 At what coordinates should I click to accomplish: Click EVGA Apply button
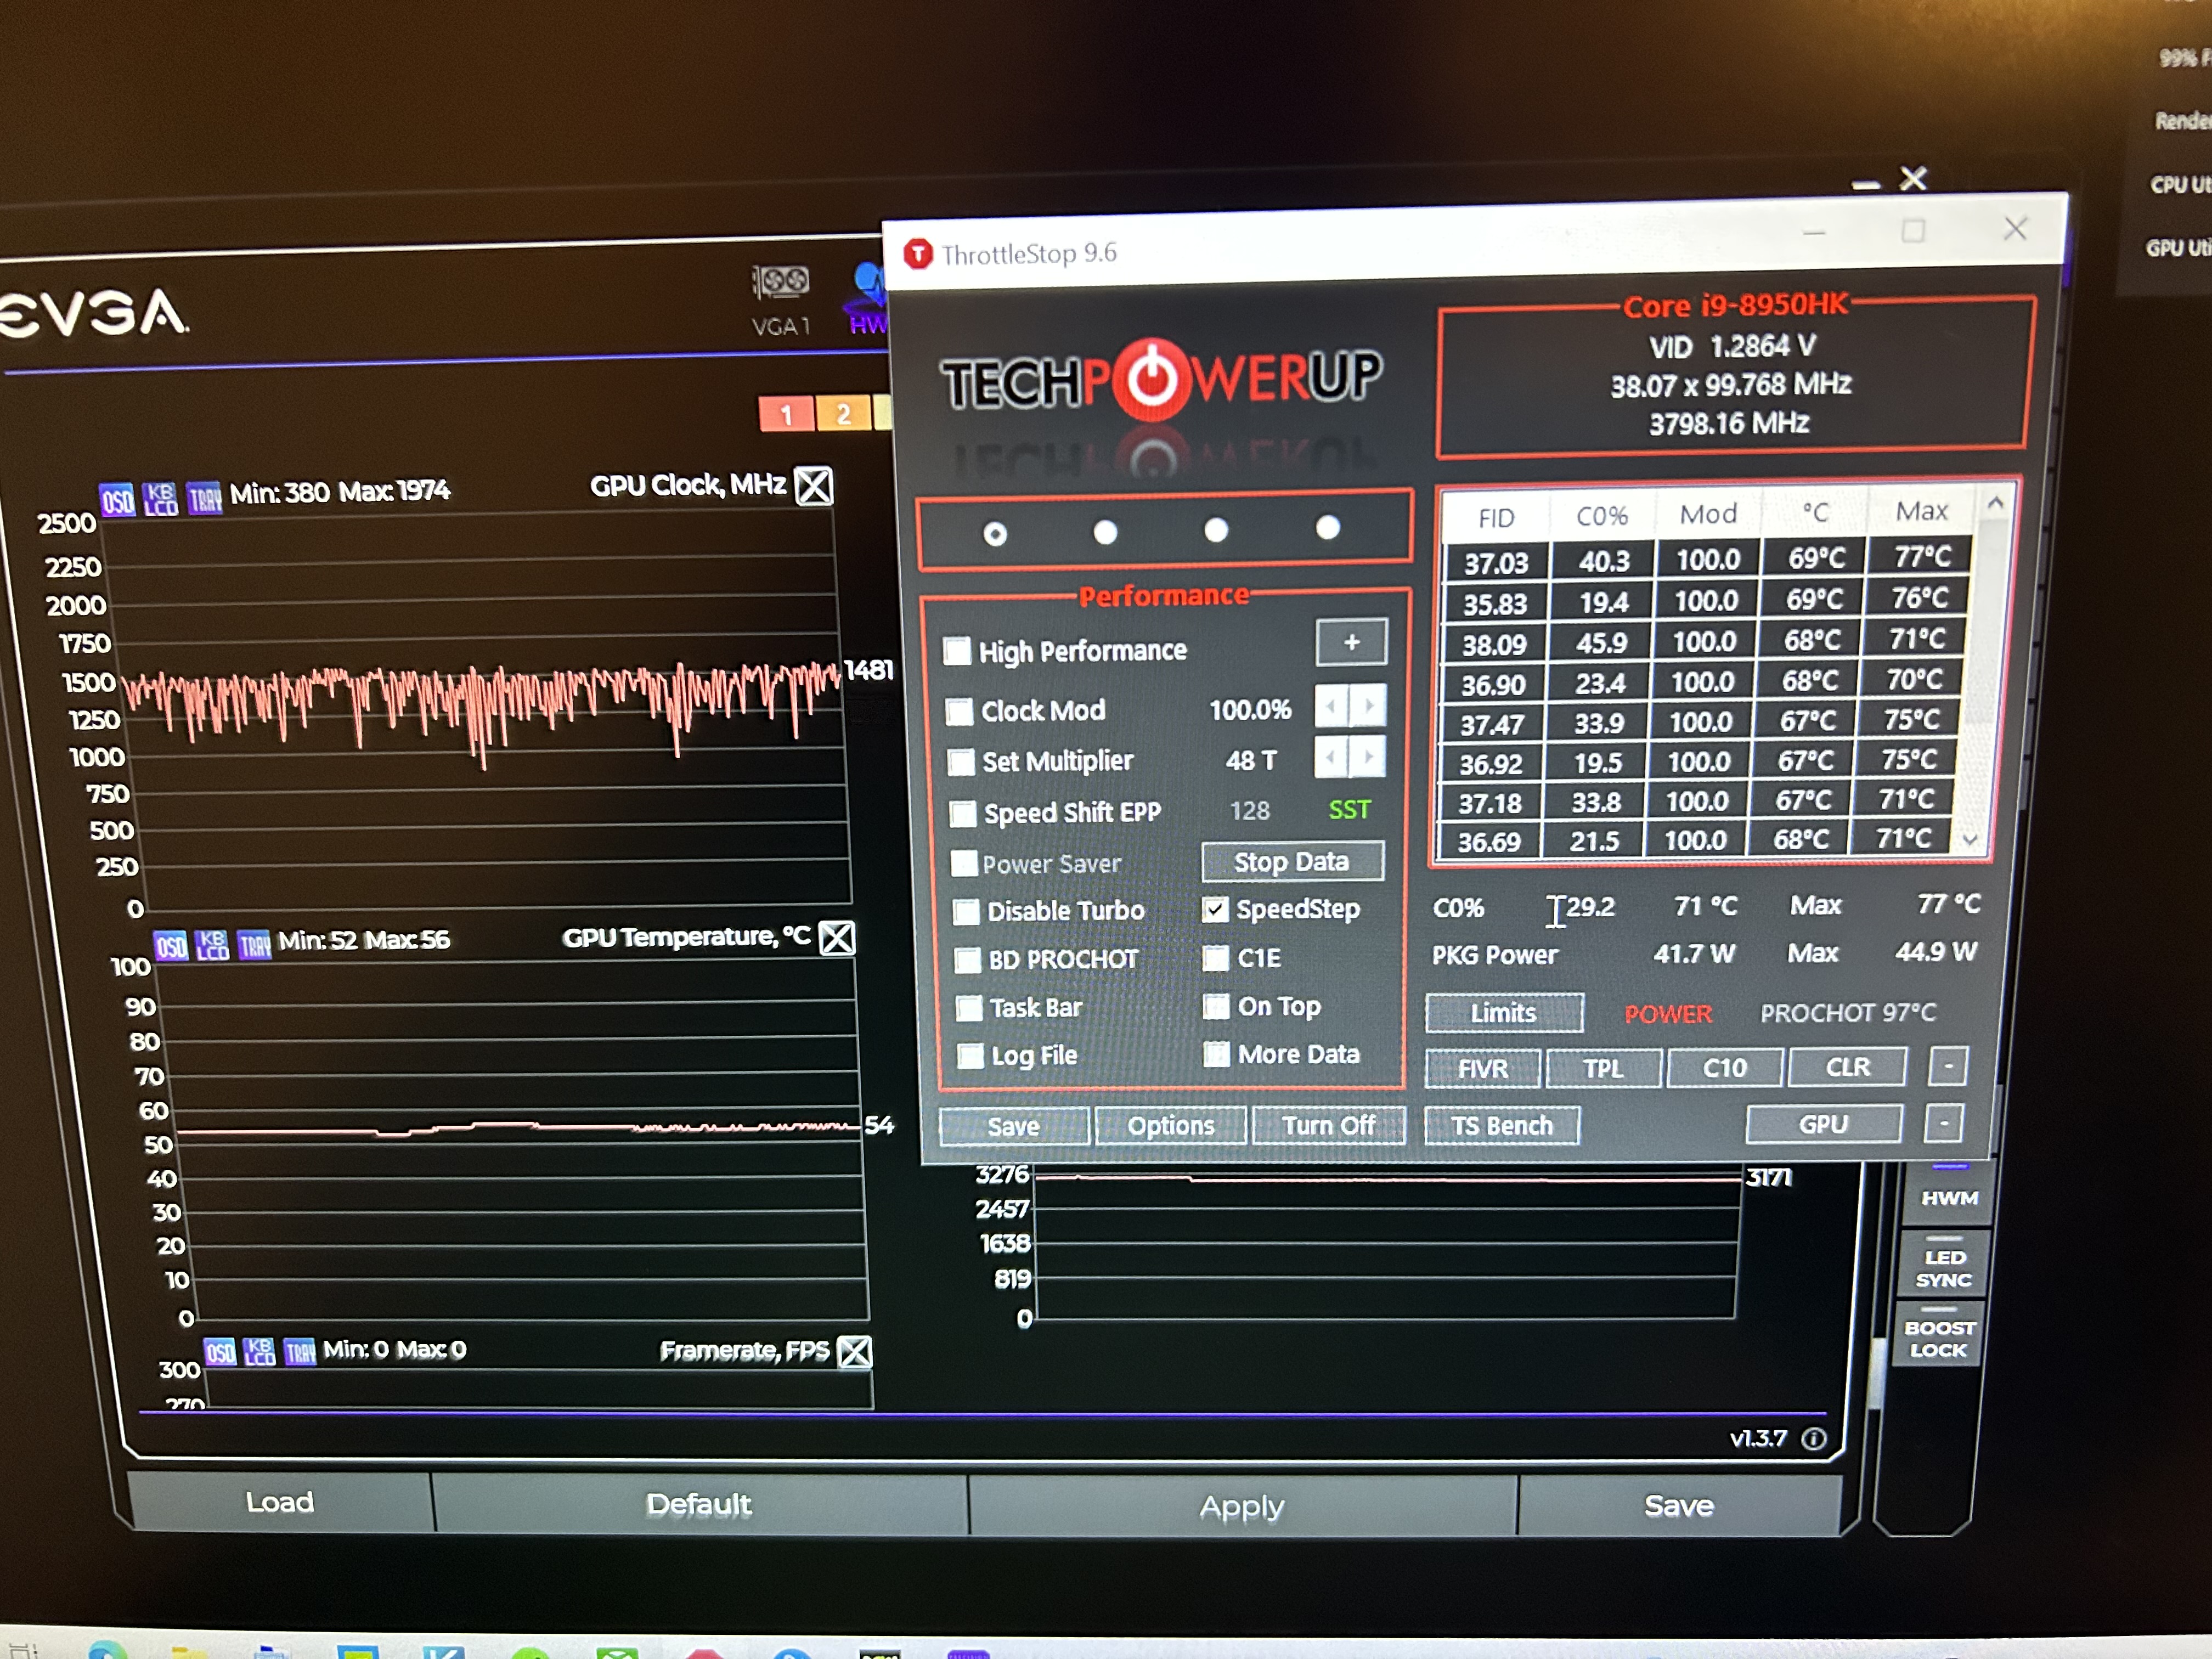pyautogui.click(x=1242, y=1506)
